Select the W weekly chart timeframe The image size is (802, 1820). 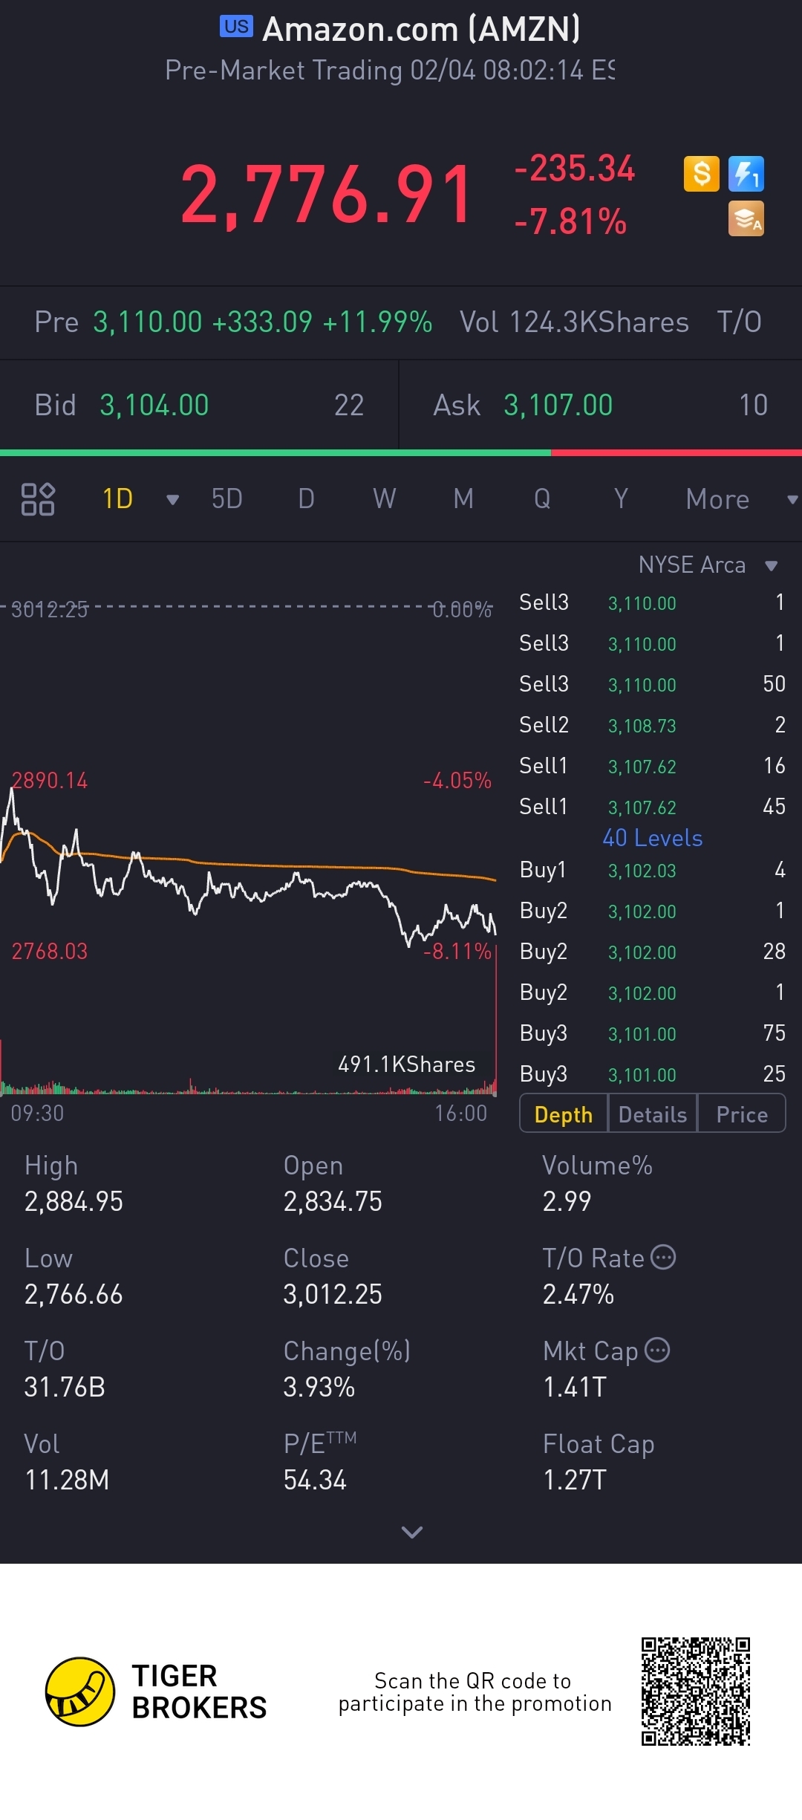[384, 499]
